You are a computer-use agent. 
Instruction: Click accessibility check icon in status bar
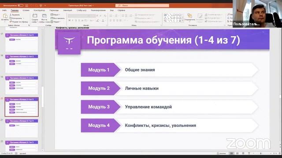coord(16,153)
